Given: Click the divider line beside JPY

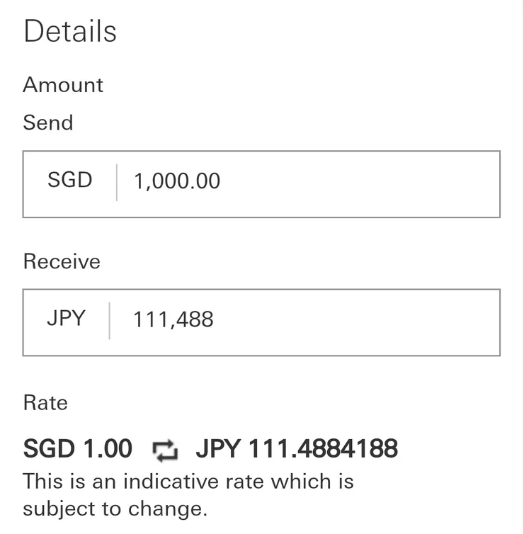Looking at the screenshot, I should pos(110,320).
